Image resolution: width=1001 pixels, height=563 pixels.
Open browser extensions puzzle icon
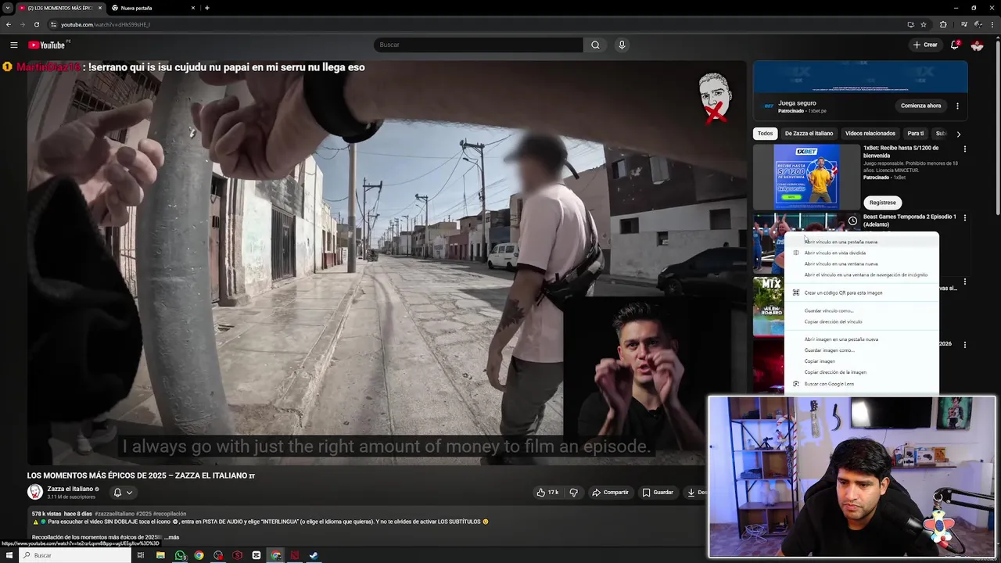[x=943, y=24]
